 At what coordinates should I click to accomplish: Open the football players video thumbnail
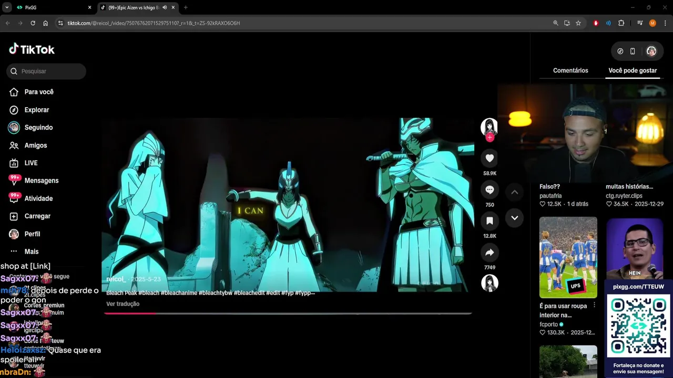[568, 258]
